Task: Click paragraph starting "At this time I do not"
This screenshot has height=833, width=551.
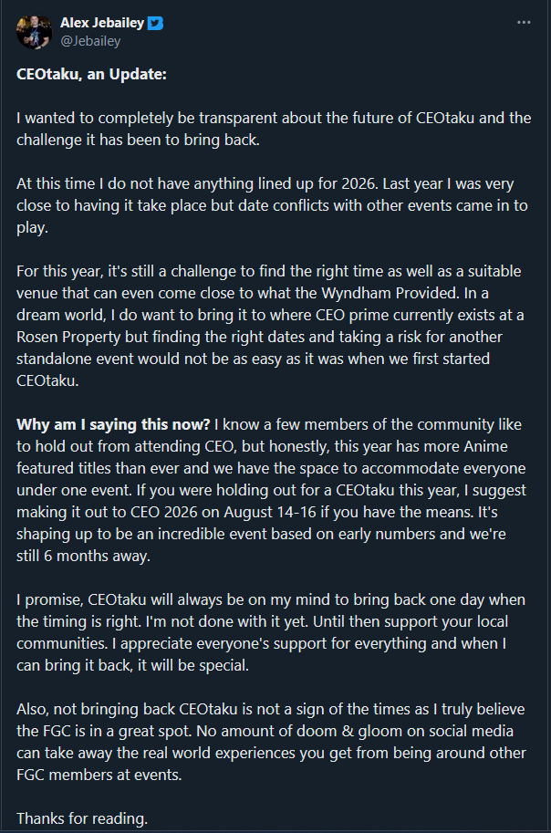Action: pyautogui.click(x=272, y=205)
